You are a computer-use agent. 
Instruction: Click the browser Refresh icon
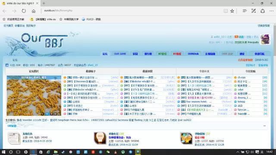pos(24,11)
